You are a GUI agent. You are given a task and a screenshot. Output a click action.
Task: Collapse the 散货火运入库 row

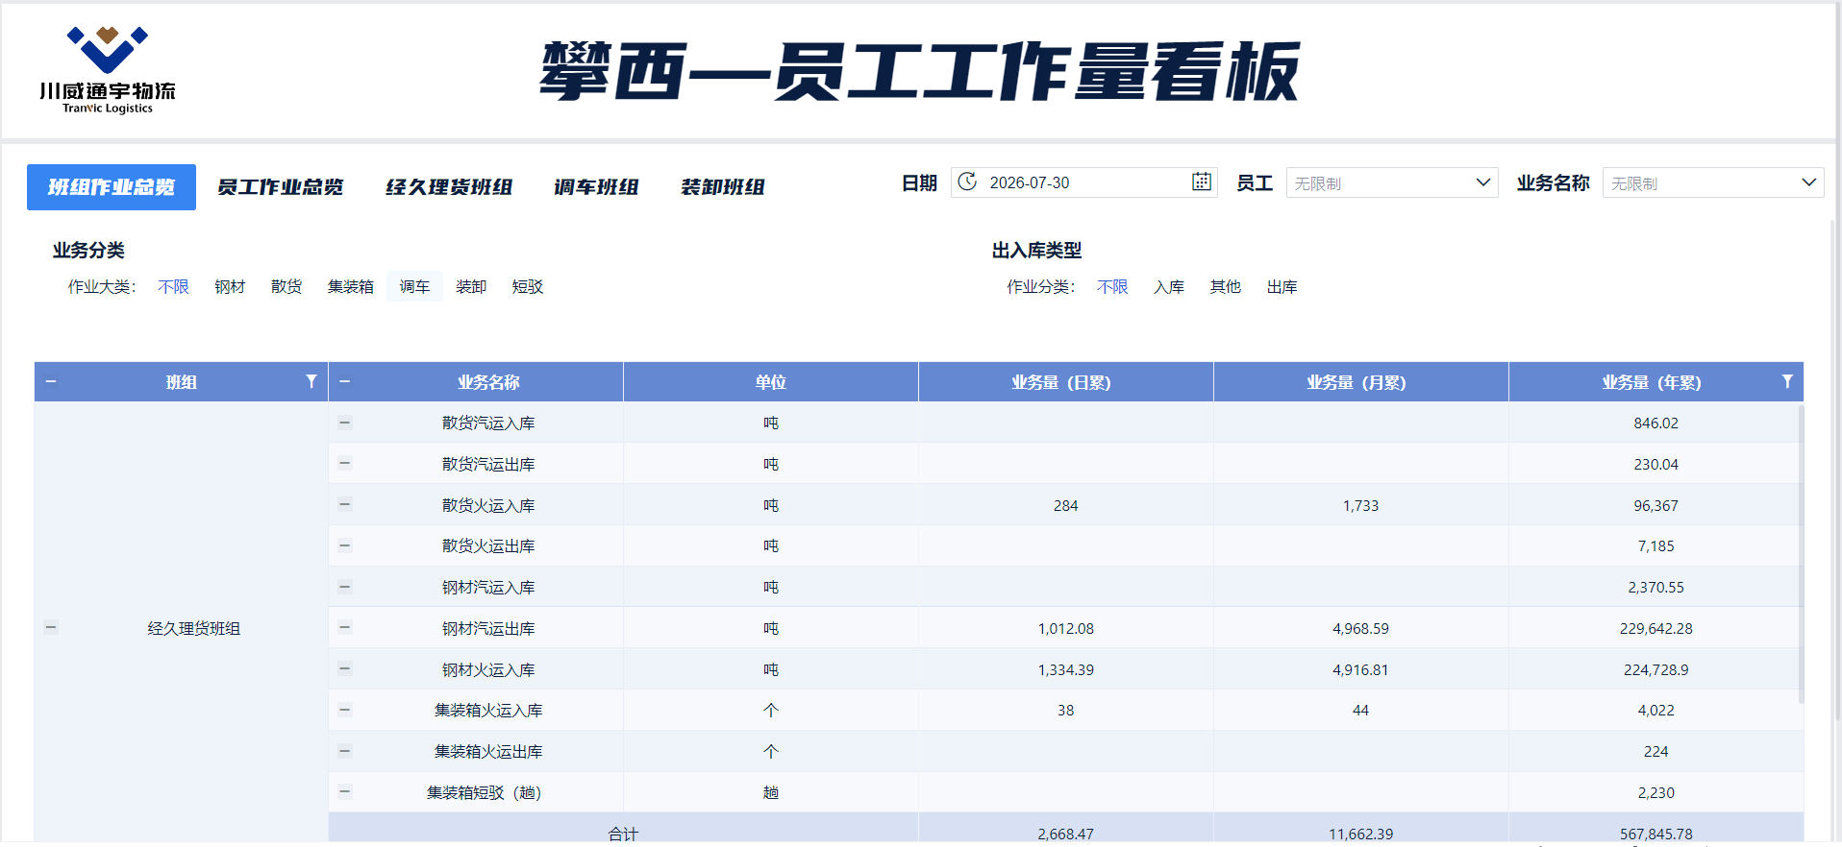[345, 504]
